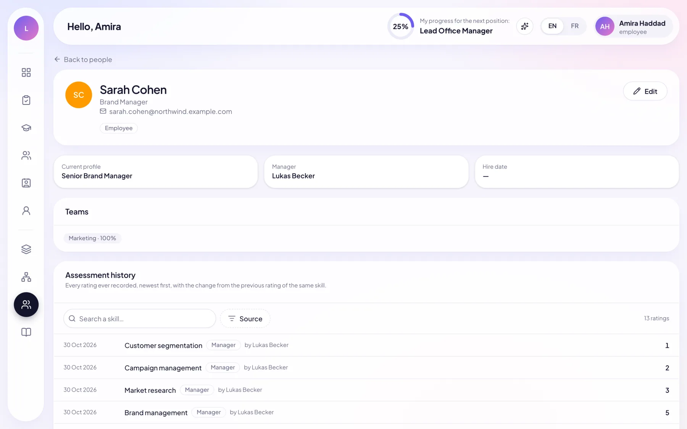Click the Lukas Becker manager card

tap(366, 172)
